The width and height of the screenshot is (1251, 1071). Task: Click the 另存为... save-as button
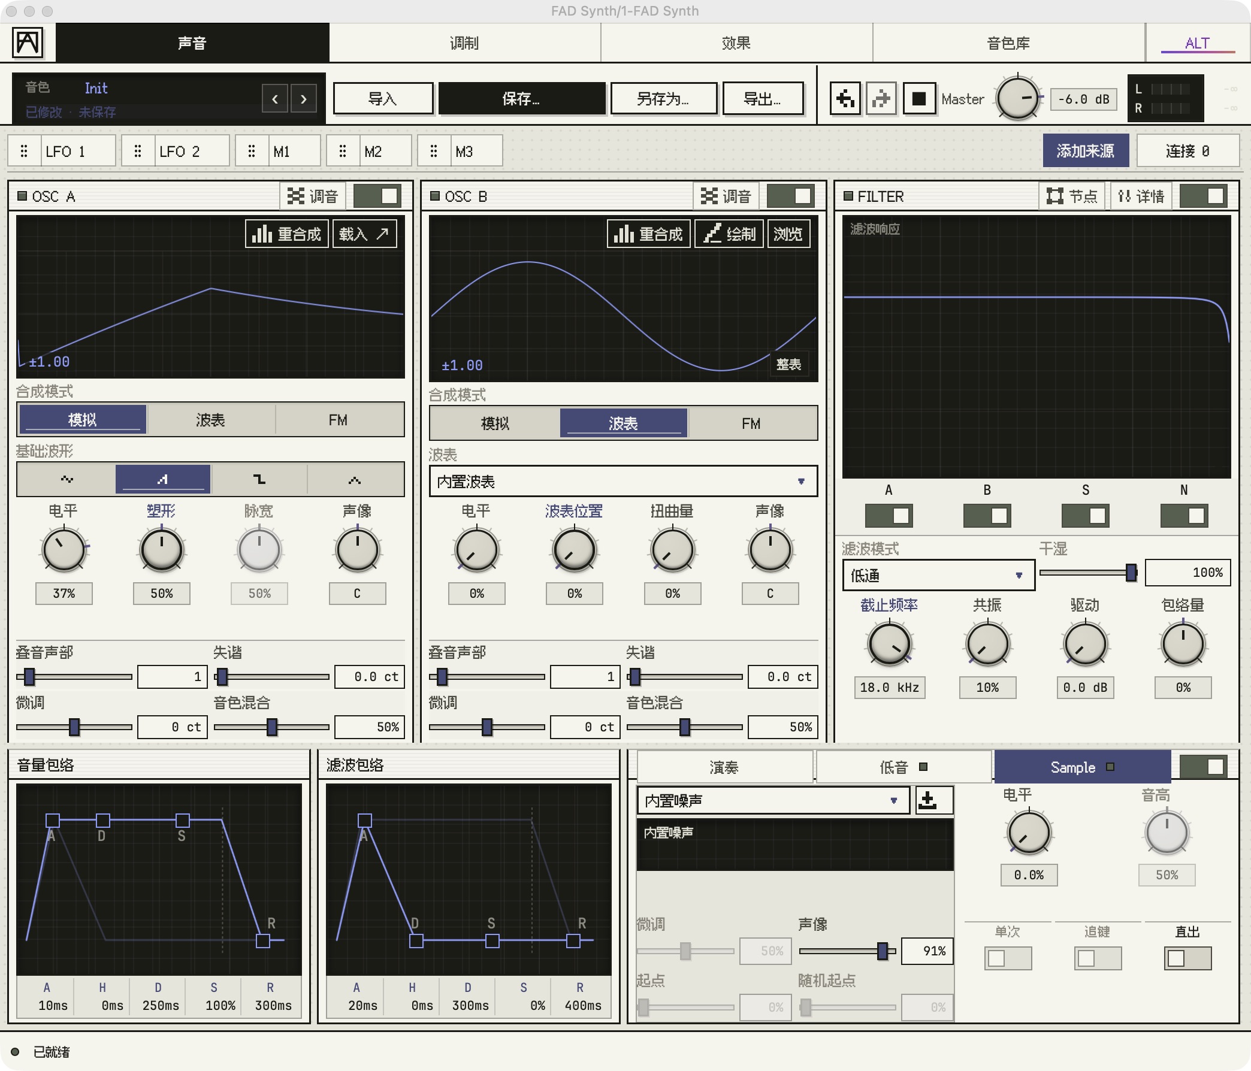point(663,98)
